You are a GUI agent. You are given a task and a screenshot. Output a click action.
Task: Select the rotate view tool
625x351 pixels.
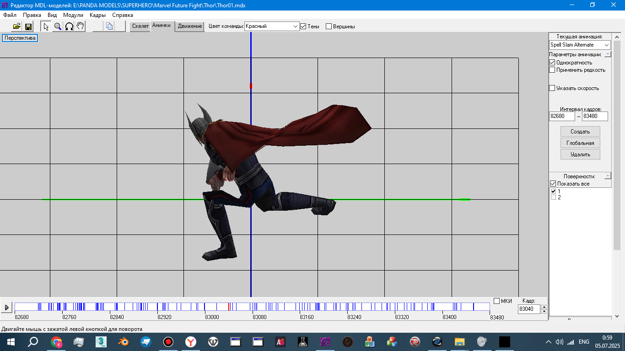click(69, 27)
